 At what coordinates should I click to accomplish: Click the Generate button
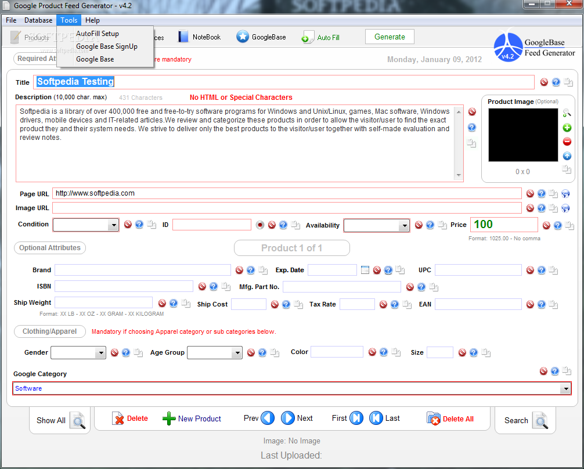click(390, 37)
